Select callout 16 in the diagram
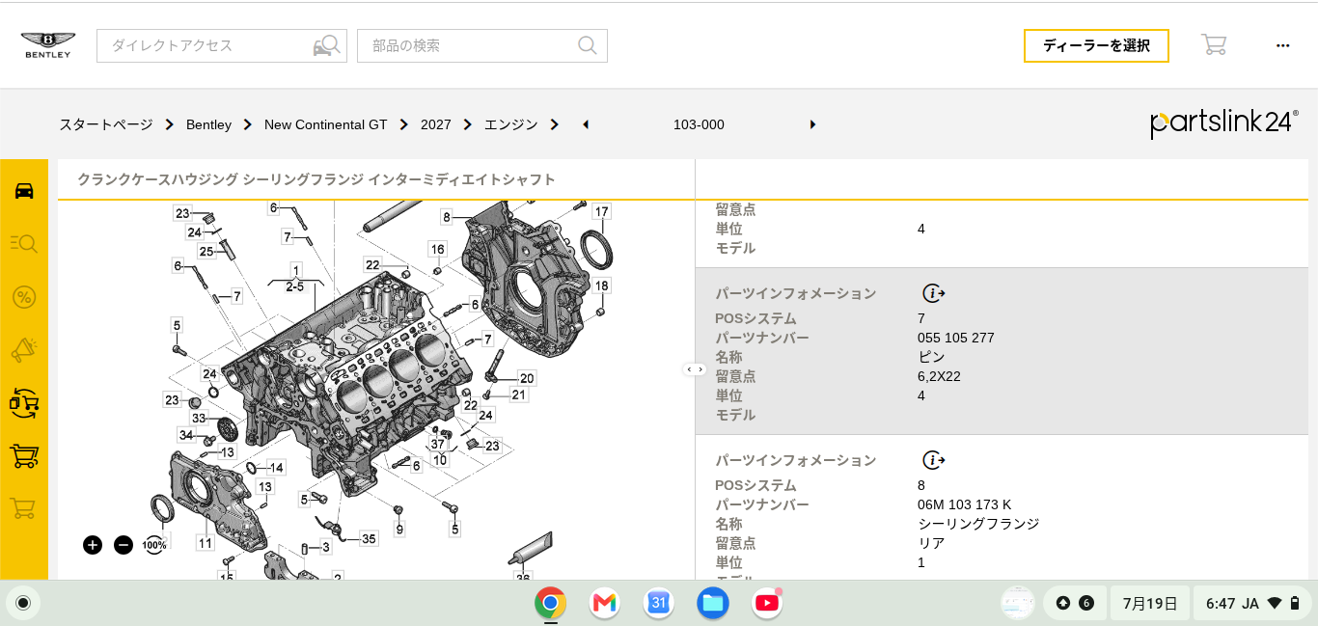The height and width of the screenshot is (626, 1318). 438,249
